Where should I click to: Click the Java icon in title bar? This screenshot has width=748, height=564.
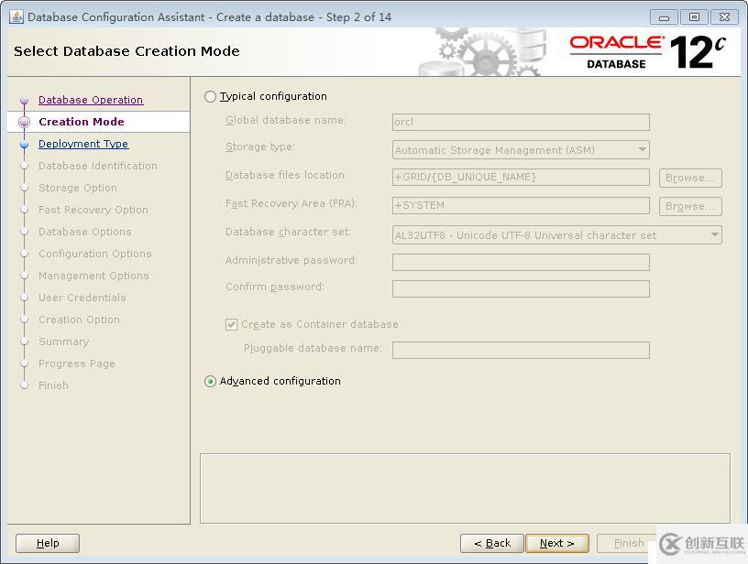pyautogui.click(x=16, y=17)
